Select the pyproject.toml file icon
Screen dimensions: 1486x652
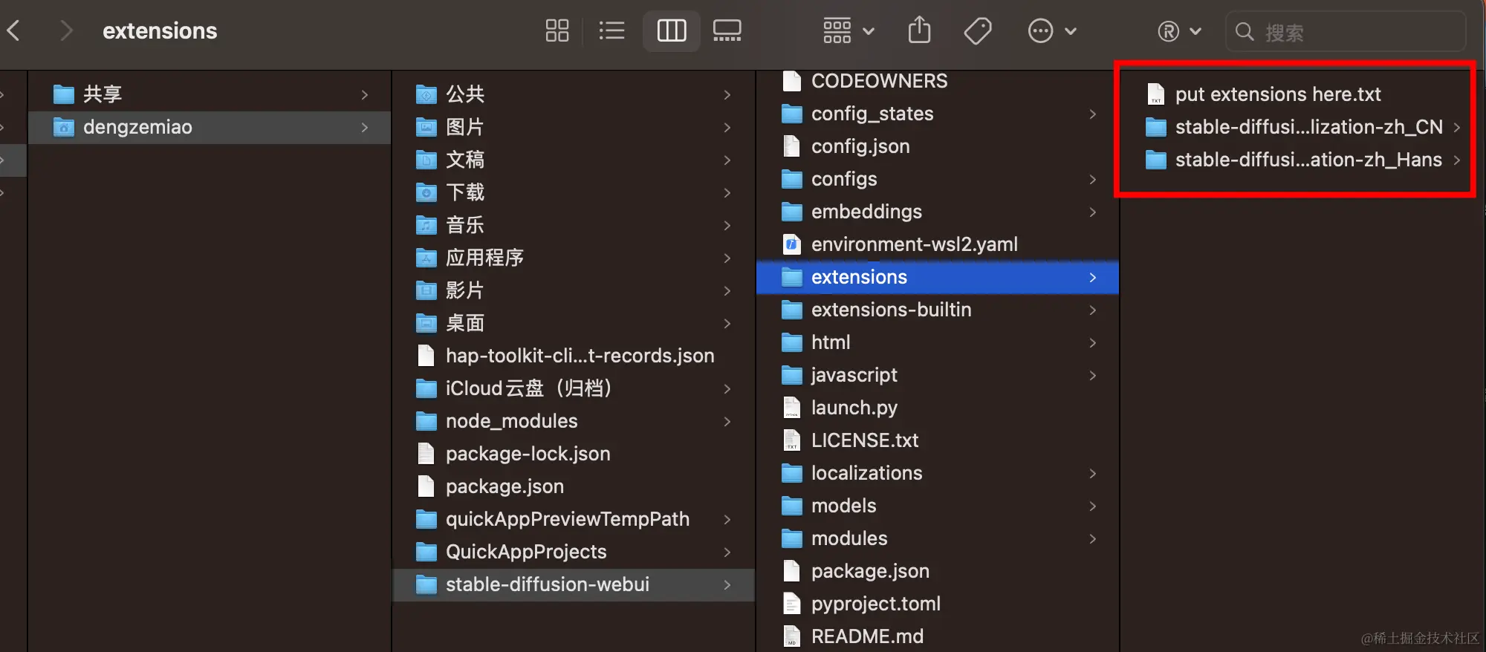(792, 604)
